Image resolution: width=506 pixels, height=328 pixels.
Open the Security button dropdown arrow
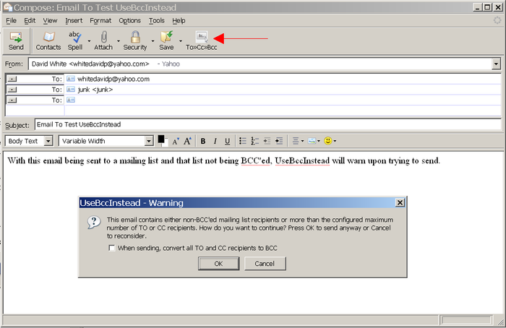click(153, 41)
